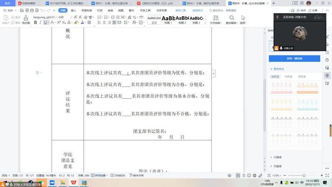332x187 pixels.
Task: Switch to outline view icon in status bar
Action: coord(244,175)
